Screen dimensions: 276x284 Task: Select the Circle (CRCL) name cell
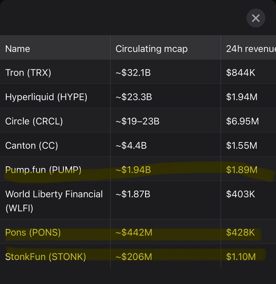pyautogui.click(x=55, y=120)
